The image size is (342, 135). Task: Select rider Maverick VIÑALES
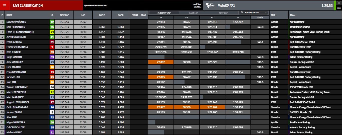[16, 22]
